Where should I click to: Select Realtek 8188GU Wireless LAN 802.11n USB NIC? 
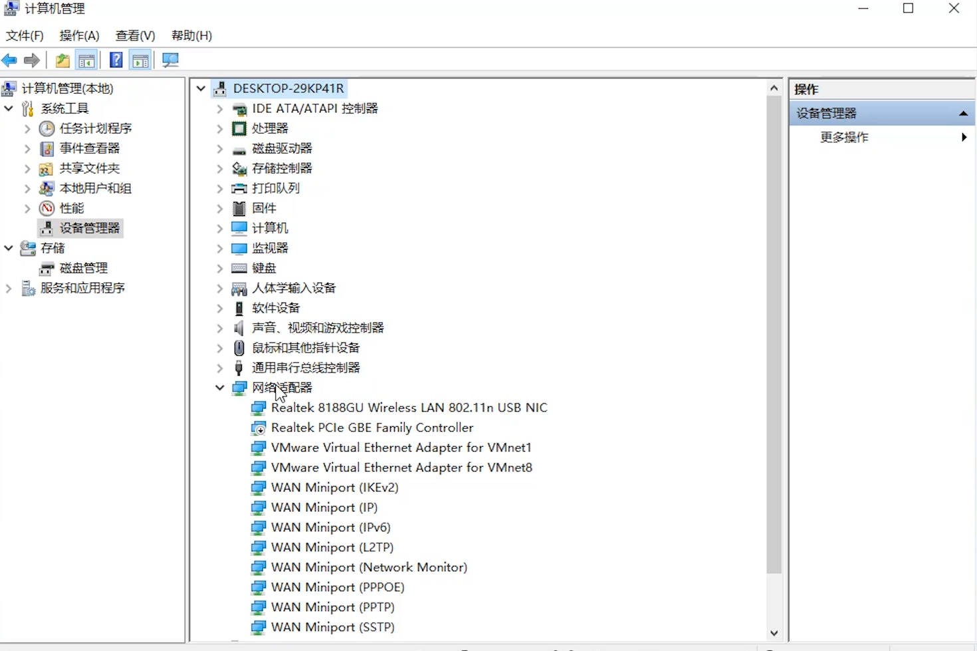click(409, 408)
